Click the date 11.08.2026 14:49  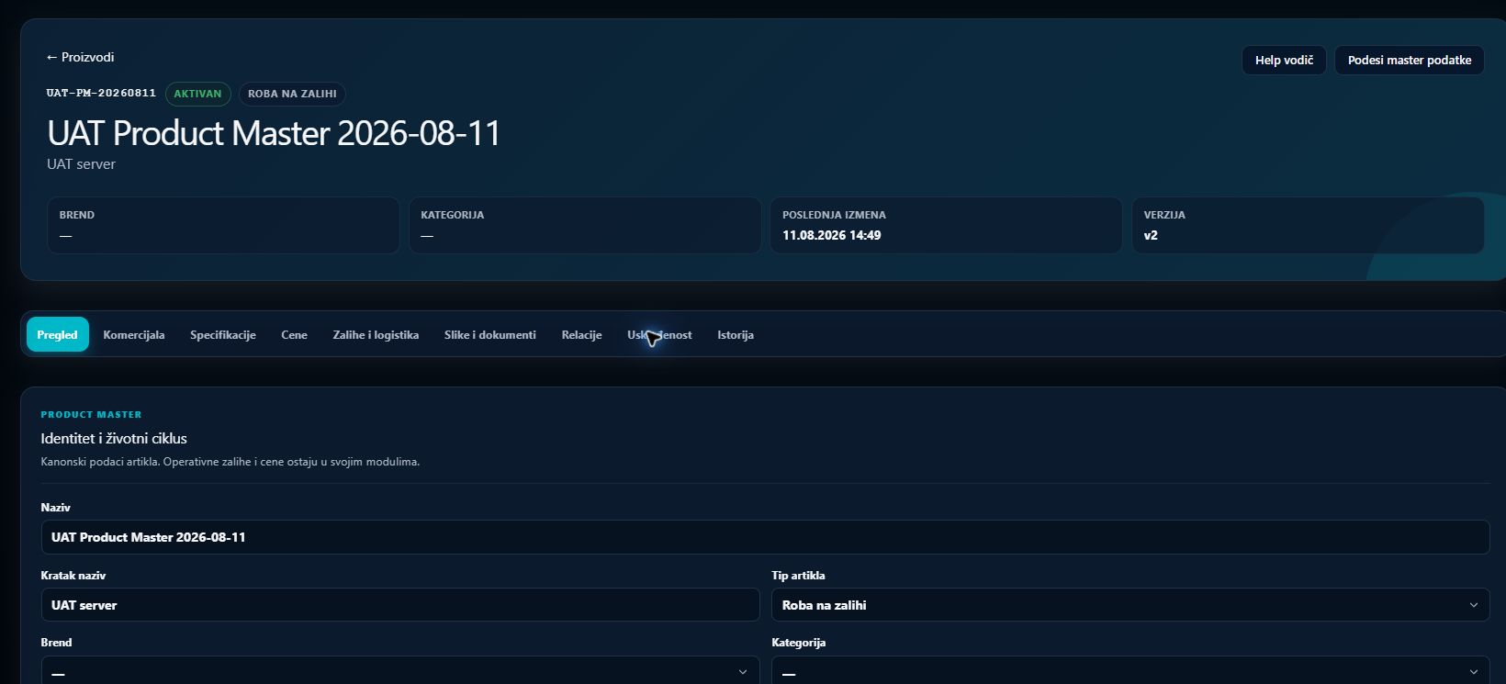coord(831,235)
